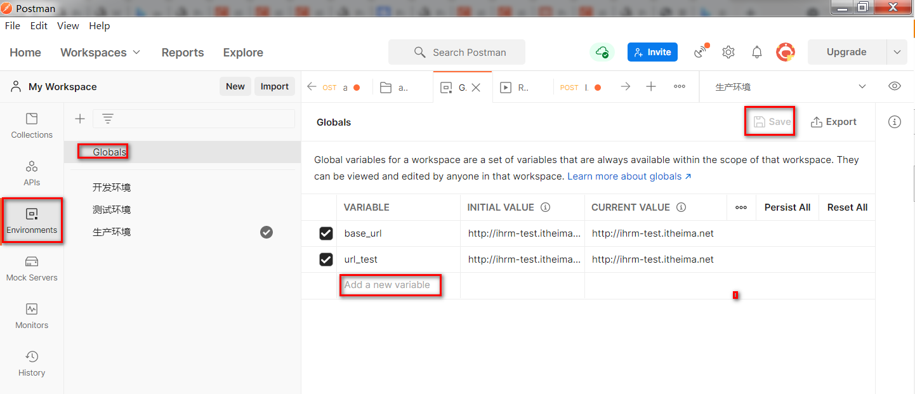
Task: Click the url_test variable name cell
Action: click(398, 259)
